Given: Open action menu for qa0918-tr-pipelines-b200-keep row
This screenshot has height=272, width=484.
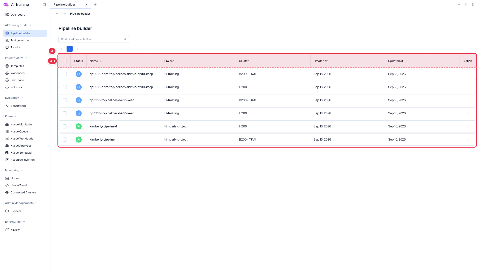Looking at the screenshot, I should (468, 100).
